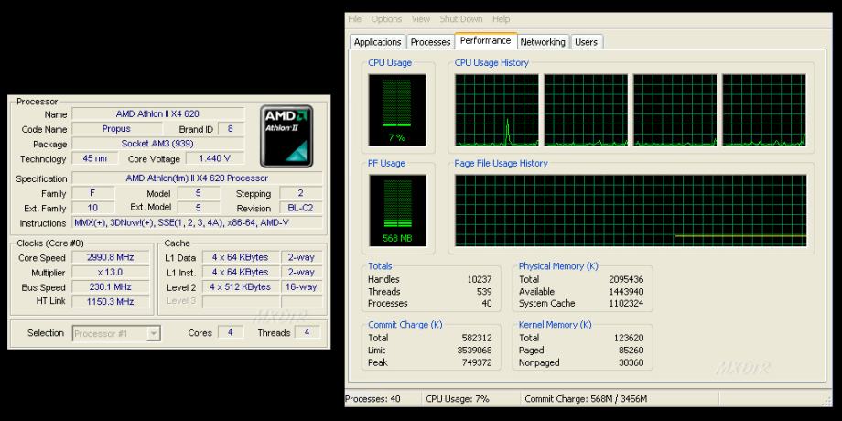Click the Brand ID value 8
842x421 pixels.
231,129
